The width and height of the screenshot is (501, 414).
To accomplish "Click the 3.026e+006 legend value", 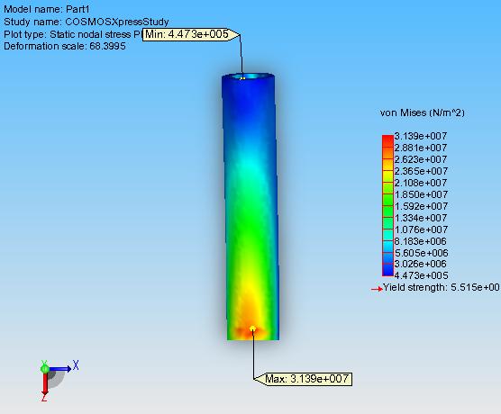I will click(421, 264).
